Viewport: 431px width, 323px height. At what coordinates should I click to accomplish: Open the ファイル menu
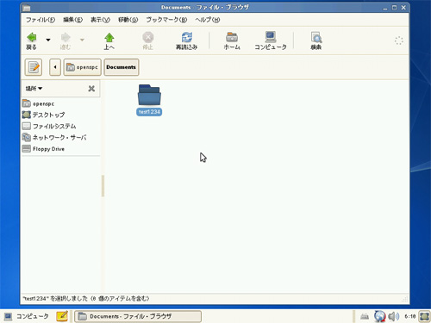click(41, 20)
